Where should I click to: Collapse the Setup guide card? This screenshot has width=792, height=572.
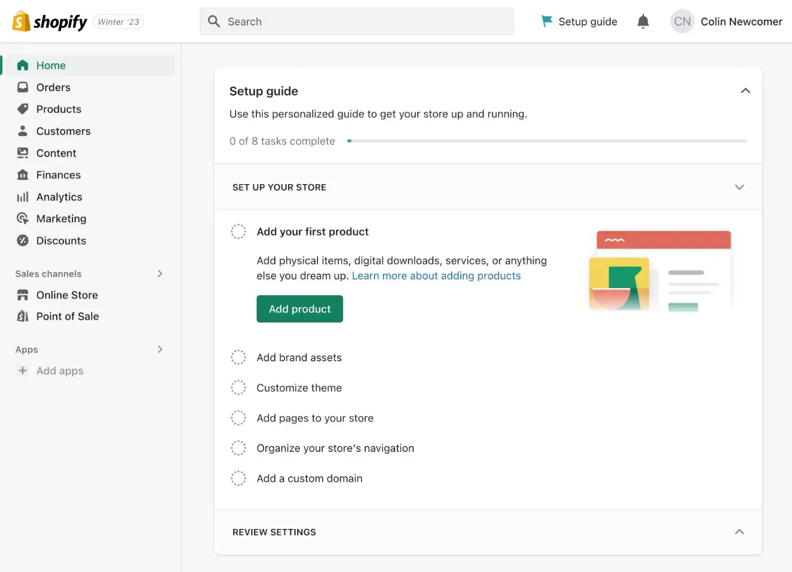[745, 91]
